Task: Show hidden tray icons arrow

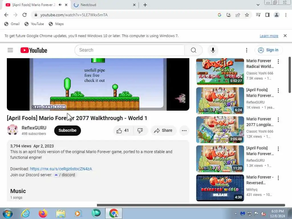Action: click(236, 214)
